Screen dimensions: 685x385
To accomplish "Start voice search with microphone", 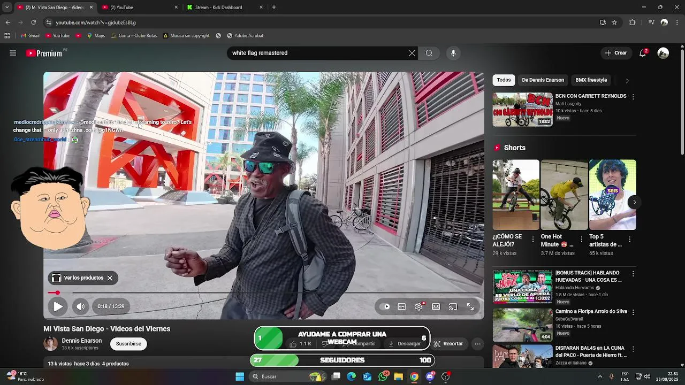I will pyautogui.click(x=453, y=53).
